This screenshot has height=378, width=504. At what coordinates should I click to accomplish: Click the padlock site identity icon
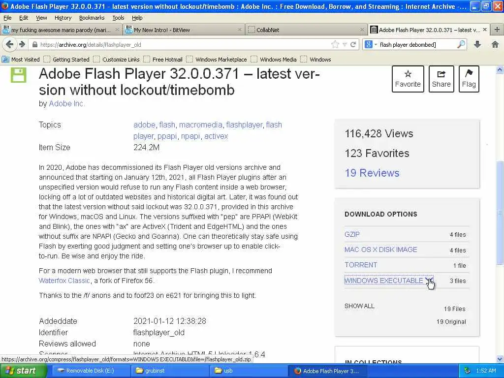click(34, 45)
